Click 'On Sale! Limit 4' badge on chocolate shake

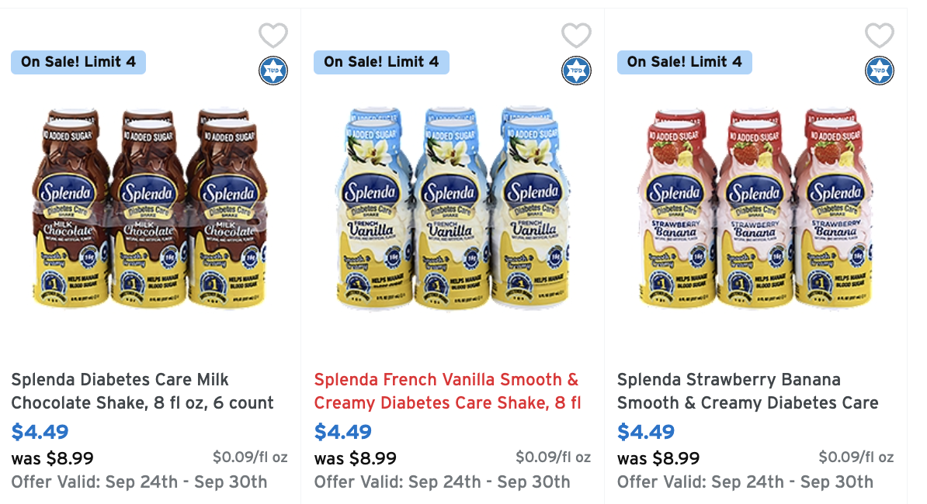(x=78, y=62)
